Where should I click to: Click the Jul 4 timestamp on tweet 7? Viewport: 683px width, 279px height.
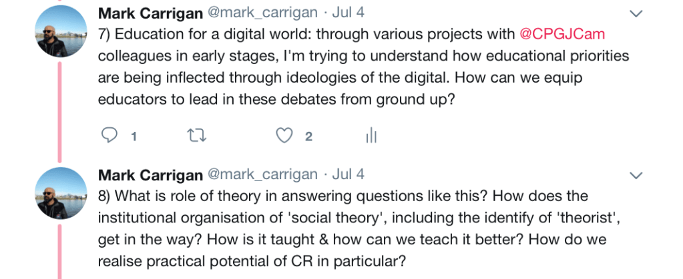[x=348, y=13]
